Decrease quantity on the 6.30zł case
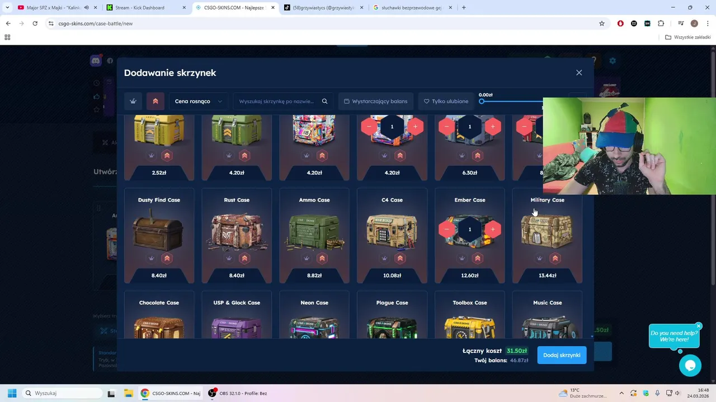The height and width of the screenshot is (402, 716). (447, 127)
